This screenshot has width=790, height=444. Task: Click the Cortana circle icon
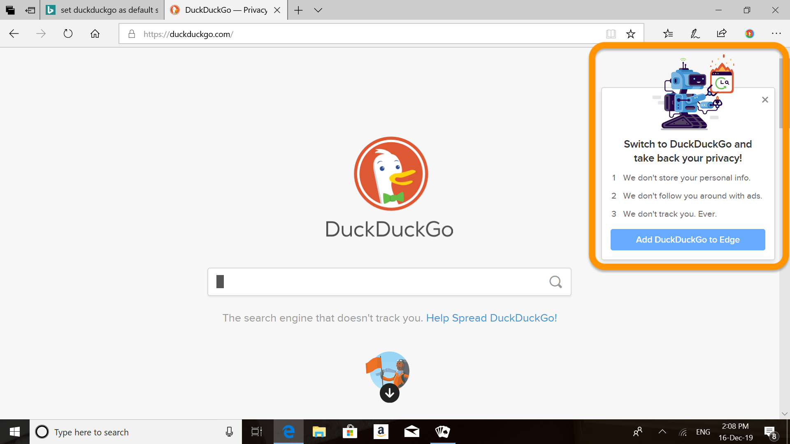[x=42, y=432]
